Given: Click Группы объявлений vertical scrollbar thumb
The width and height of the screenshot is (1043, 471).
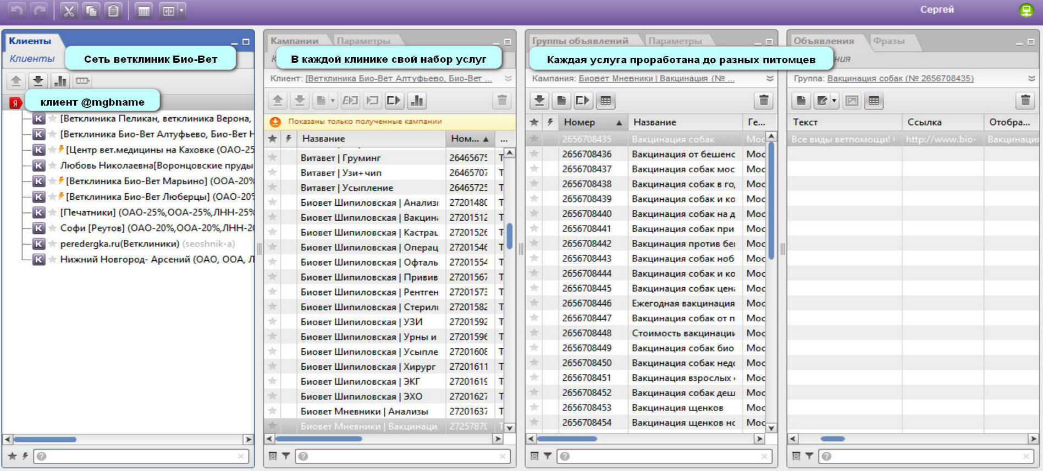Looking at the screenshot, I should (x=771, y=201).
